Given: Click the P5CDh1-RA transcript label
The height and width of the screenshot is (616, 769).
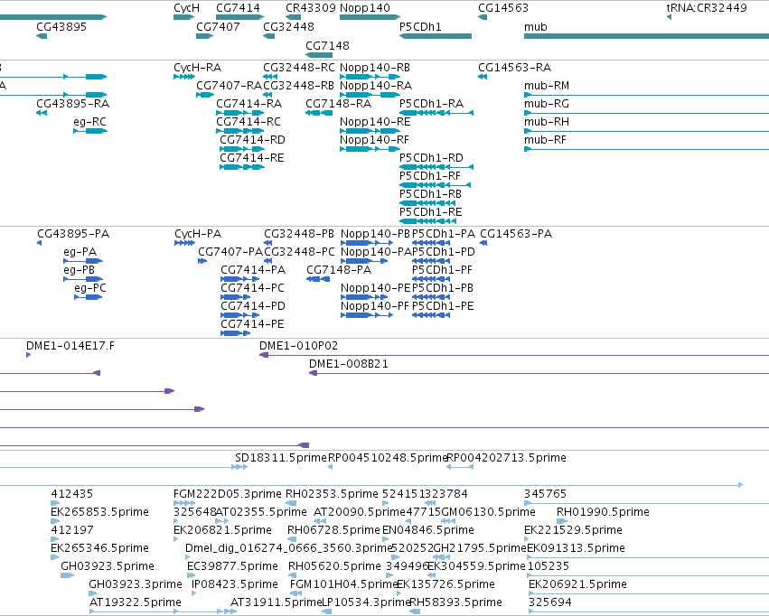Looking at the screenshot, I should (x=432, y=104).
